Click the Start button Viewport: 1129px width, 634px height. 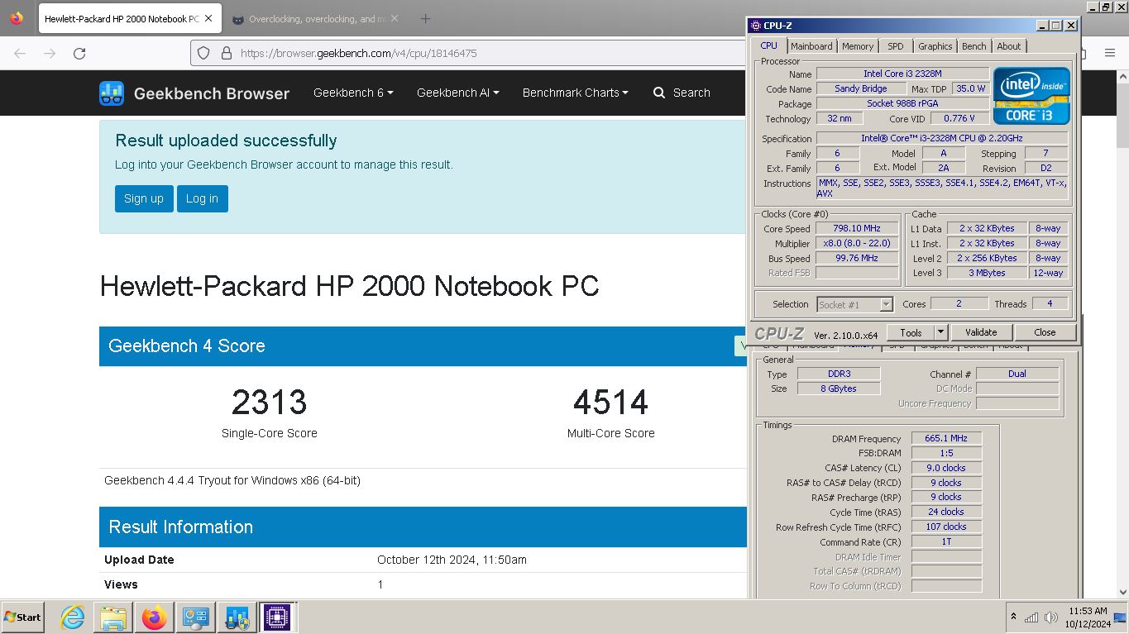click(22, 617)
